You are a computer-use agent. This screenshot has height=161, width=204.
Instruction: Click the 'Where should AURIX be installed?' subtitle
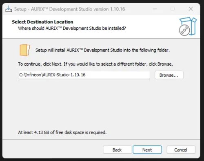coord(72,28)
